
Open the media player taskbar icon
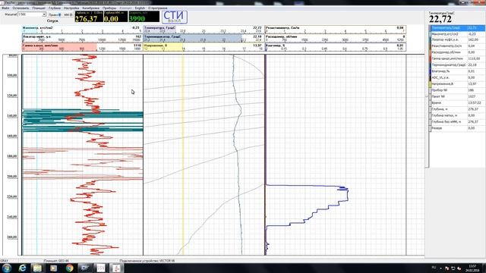(53, 268)
